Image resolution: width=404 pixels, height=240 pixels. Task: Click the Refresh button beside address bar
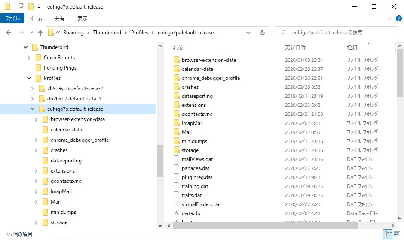tap(262, 33)
